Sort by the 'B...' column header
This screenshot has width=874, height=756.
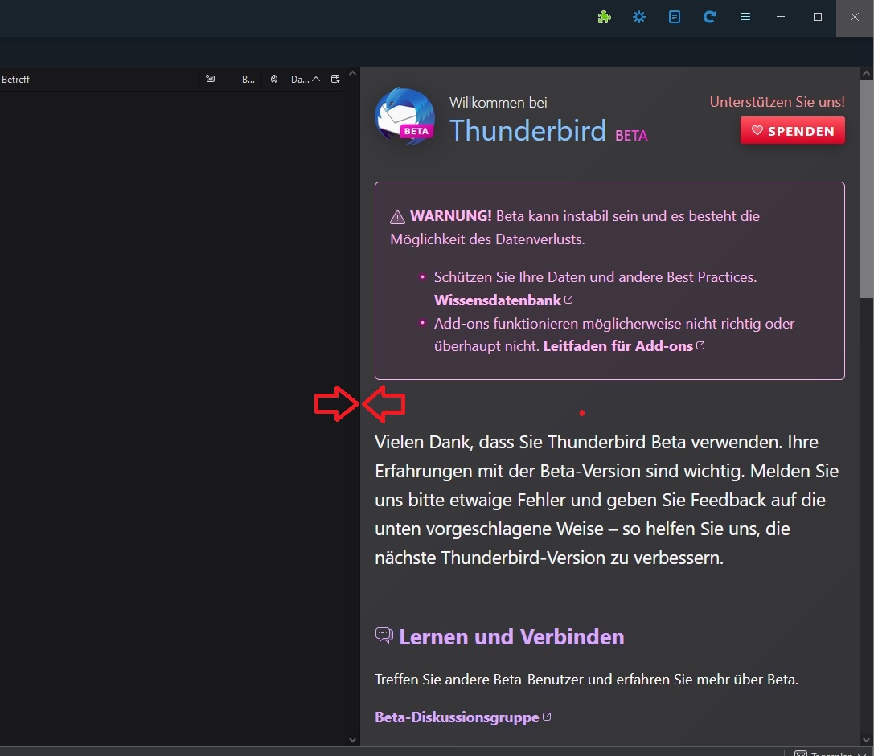click(x=248, y=79)
